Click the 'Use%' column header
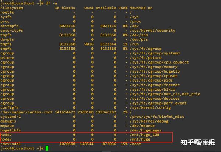Screen dimensions: 221x152 [x=123, y=8]
